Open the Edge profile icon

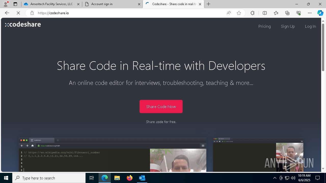6,4
